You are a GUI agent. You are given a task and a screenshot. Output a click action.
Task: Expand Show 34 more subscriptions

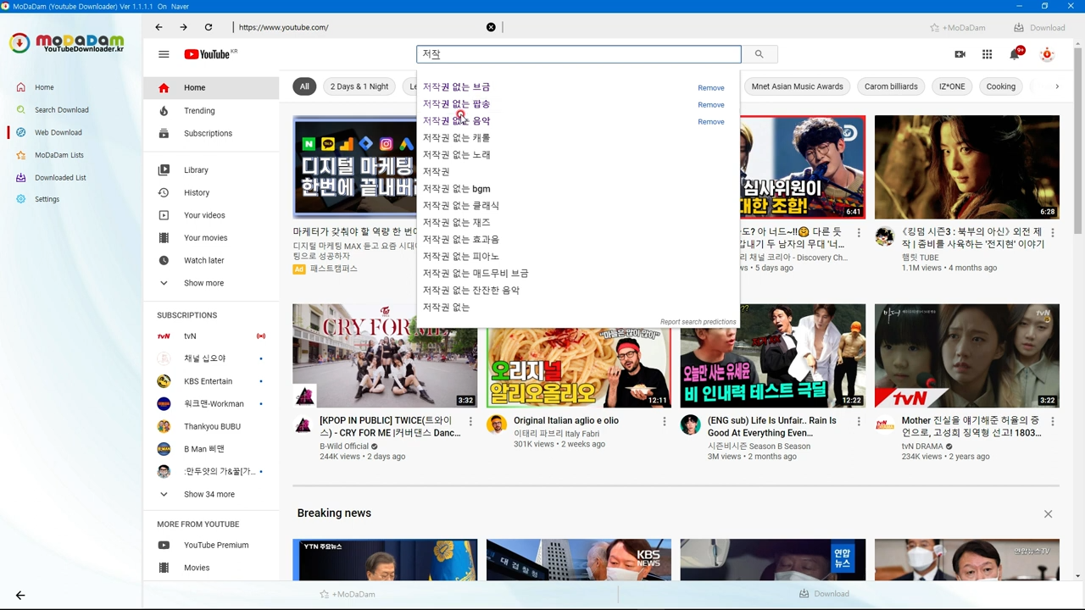[211, 494]
